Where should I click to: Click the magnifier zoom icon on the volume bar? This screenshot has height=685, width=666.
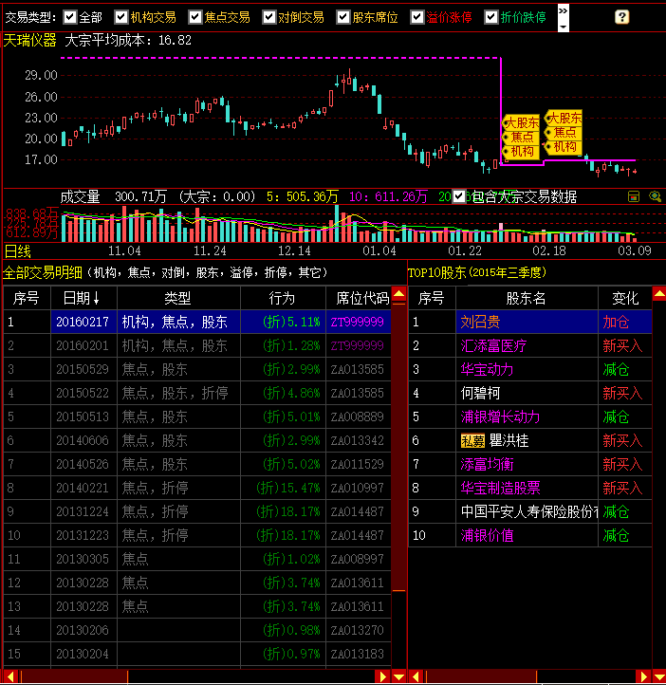[x=652, y=196]
